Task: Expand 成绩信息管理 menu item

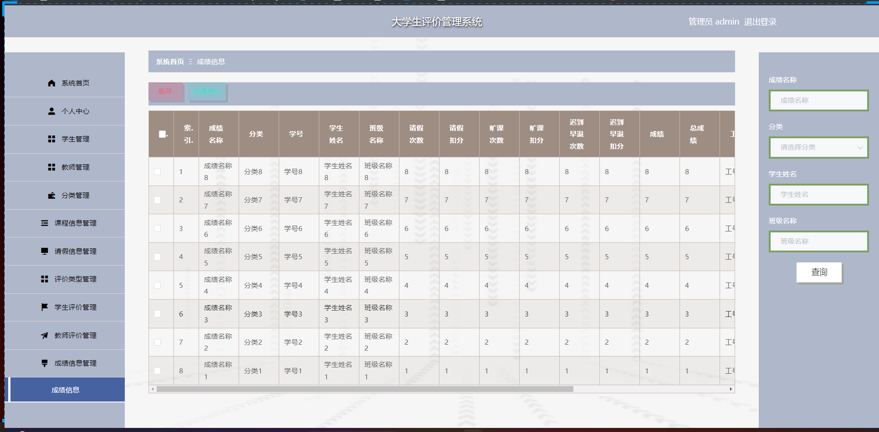Action: click(65, 363)
